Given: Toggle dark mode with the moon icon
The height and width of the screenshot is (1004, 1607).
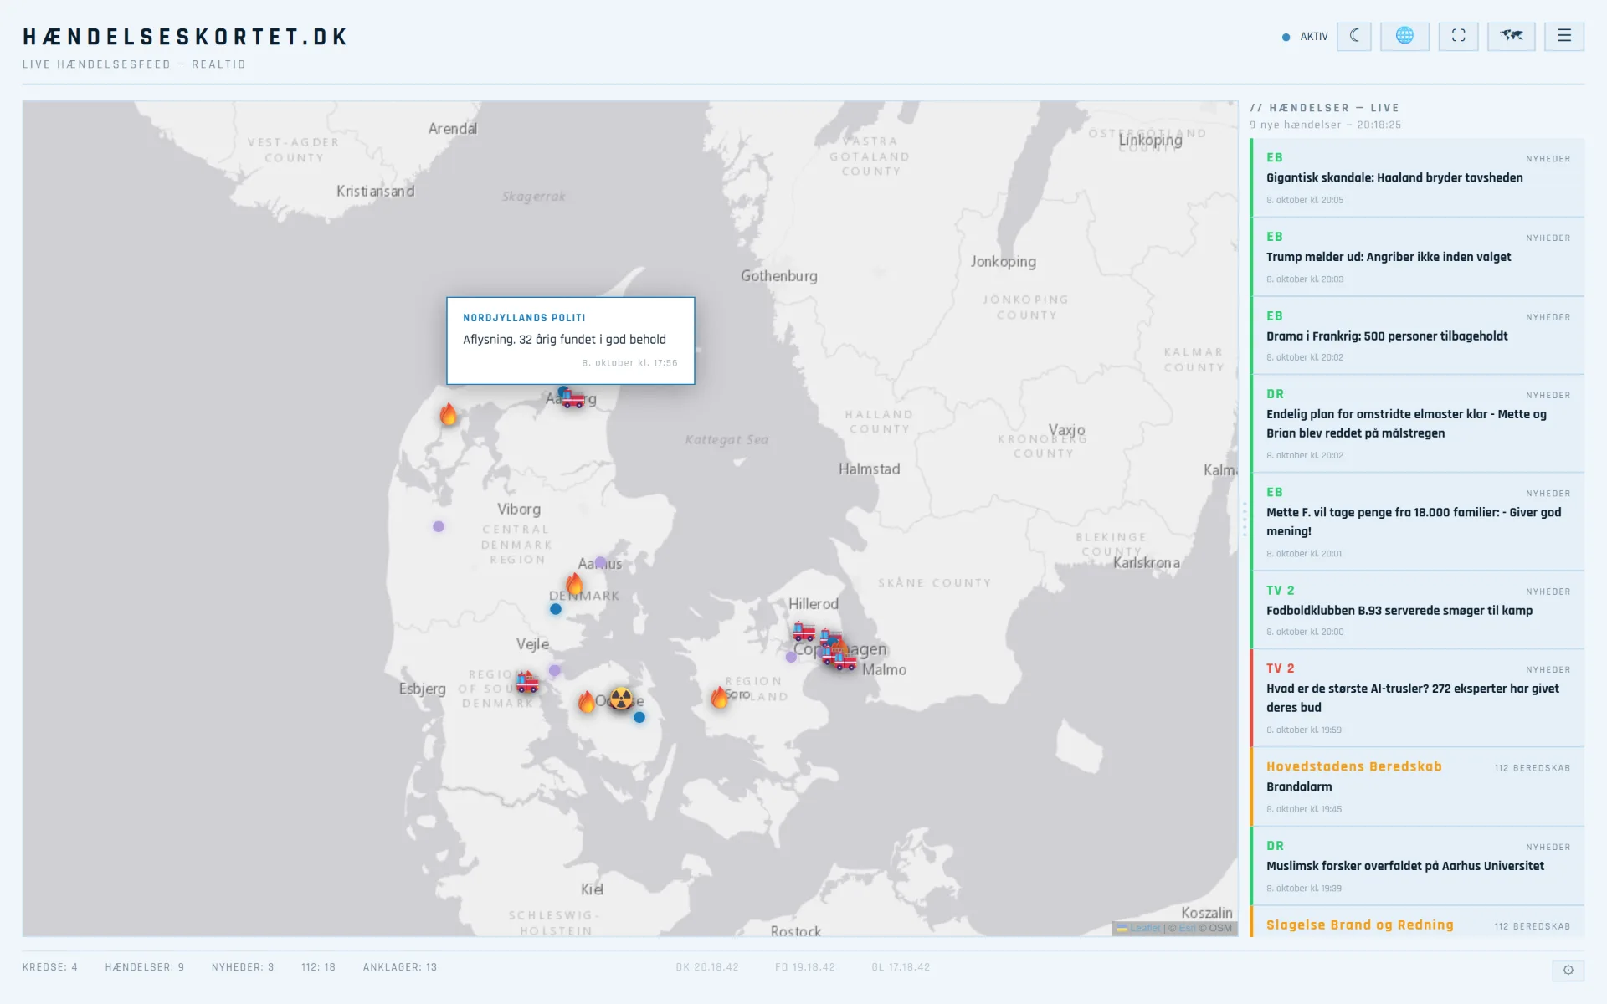Looking at the screenshot, I should 1353,36.
